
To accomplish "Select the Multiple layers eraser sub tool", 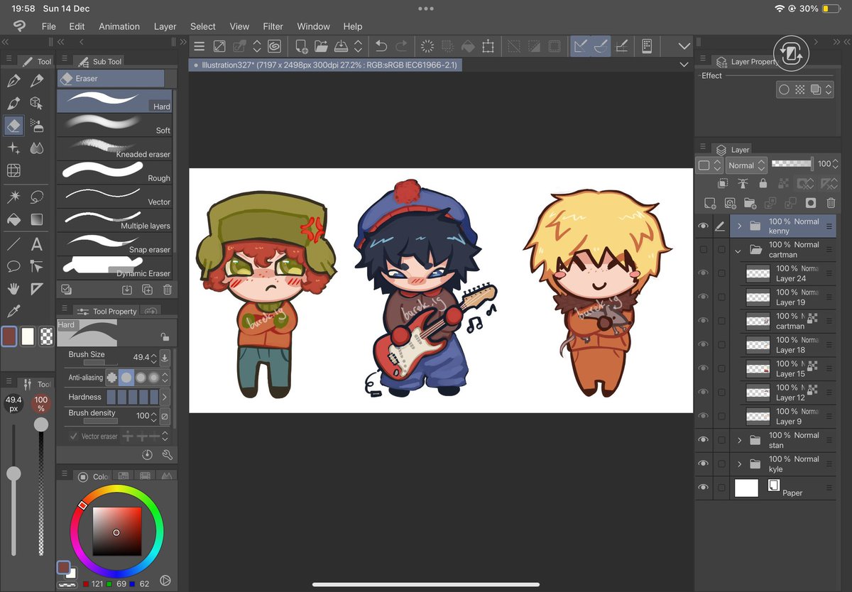I will click(x=114, y=221).
